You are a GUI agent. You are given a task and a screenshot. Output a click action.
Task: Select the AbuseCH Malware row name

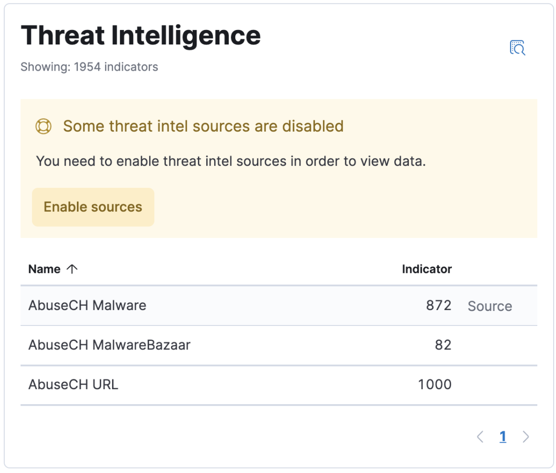click(x=87, y=305)
